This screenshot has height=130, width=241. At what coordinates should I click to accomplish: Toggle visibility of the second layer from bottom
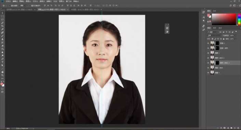click(x=208, y=68)
